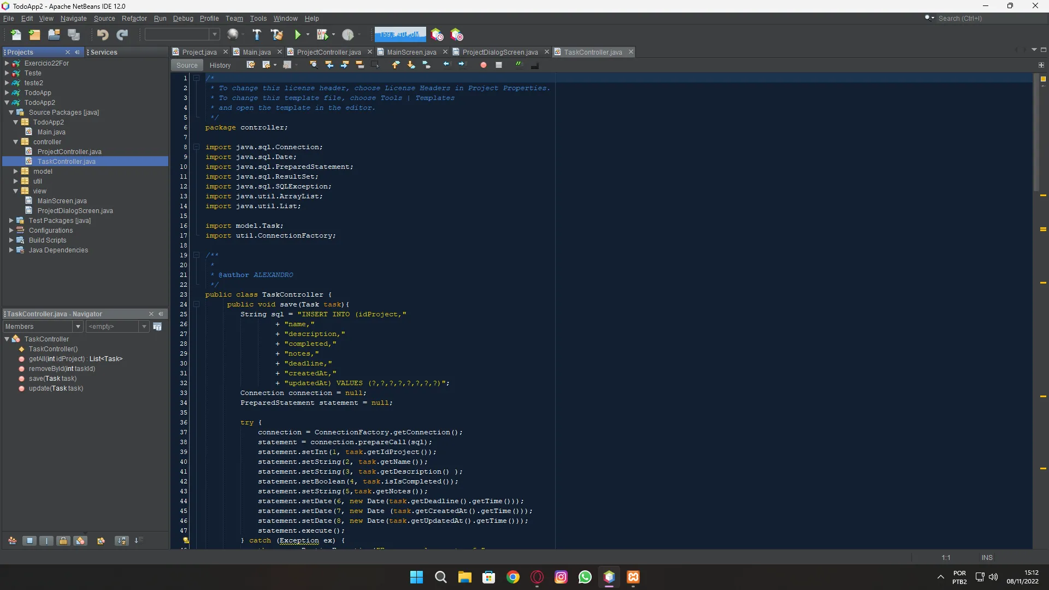Click the web browser globe icon
This screenshot has width=1049, height=590.
click(x=233, y=34)
